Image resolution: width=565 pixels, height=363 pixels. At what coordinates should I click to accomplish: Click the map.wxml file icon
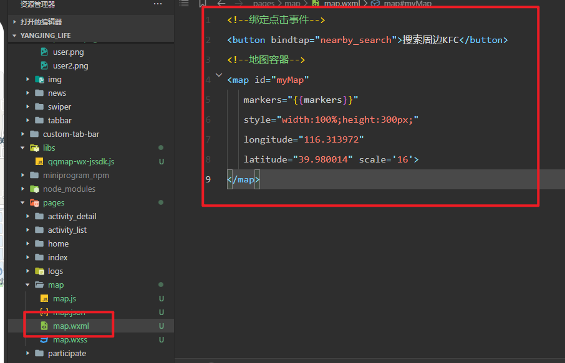click(44, 326)
